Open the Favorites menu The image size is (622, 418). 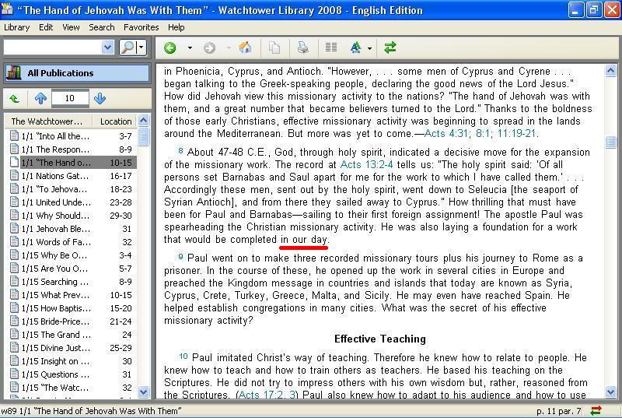pyautogui.click(x=141, y=27)
